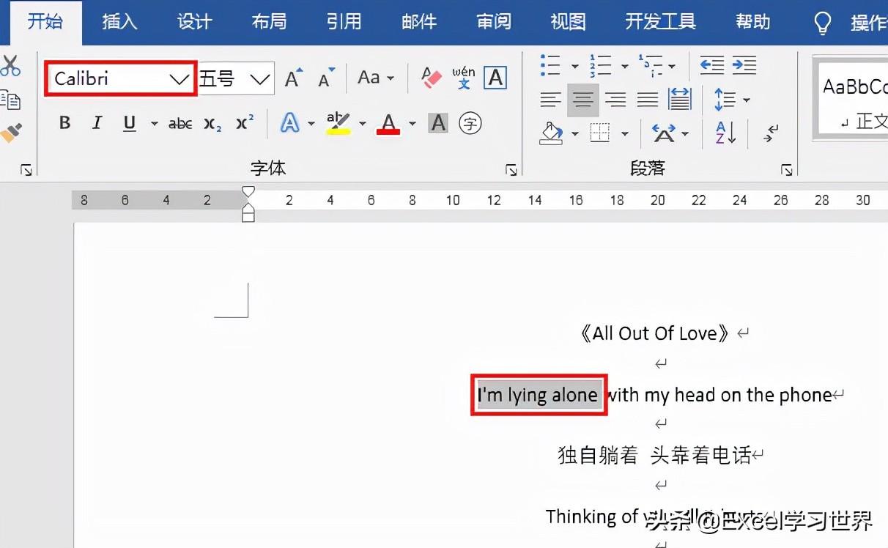This screenshot has height=548, width=888.
Task: Click the increase indent icon
Action: click(x=744, y=65)
